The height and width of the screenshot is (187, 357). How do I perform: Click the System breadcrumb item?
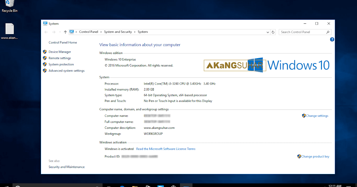[x=143, y=32]
